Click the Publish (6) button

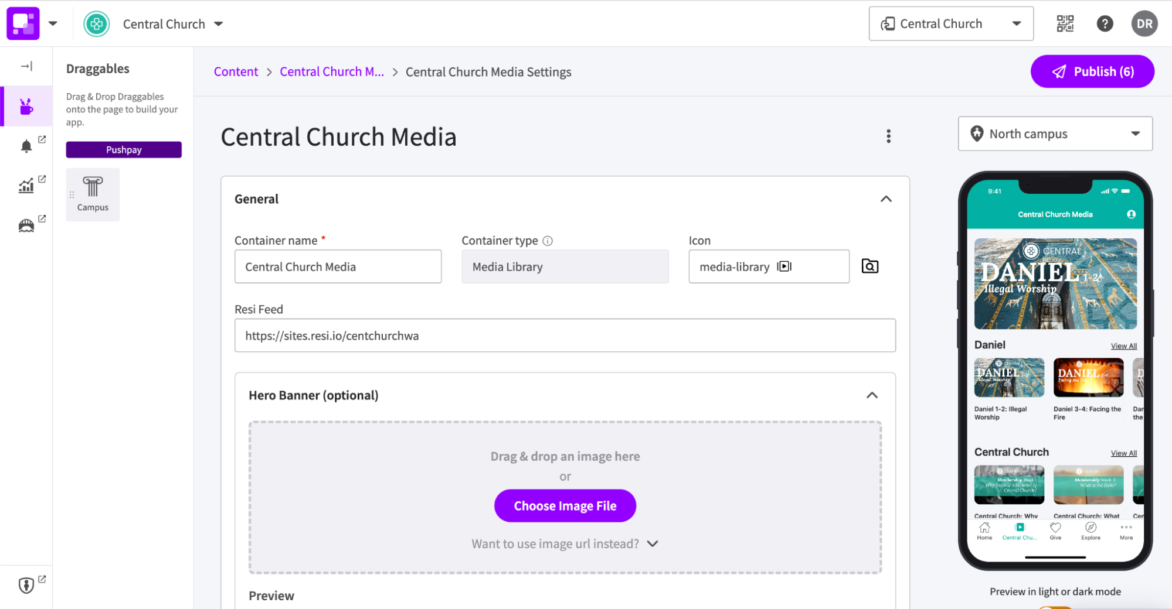[x=1092, y=71]
